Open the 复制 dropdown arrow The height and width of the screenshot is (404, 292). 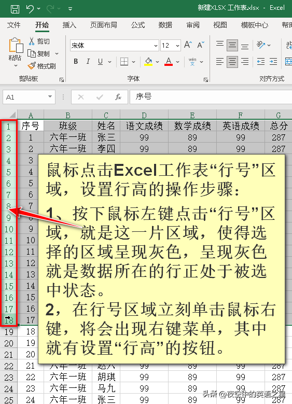(57, 53)
